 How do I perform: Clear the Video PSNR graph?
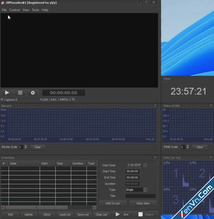(x=199, y=147)
